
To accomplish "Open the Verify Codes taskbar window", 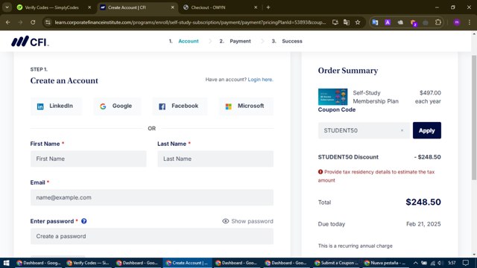I will [88, 263].
